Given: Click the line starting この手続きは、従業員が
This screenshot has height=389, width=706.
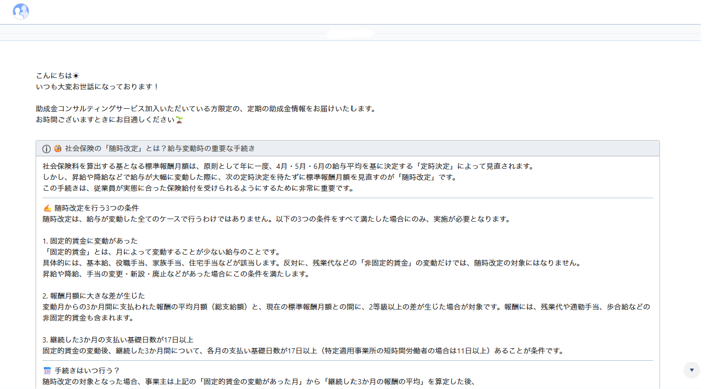Looking at the screenshot, I should [x=198, y=188].
